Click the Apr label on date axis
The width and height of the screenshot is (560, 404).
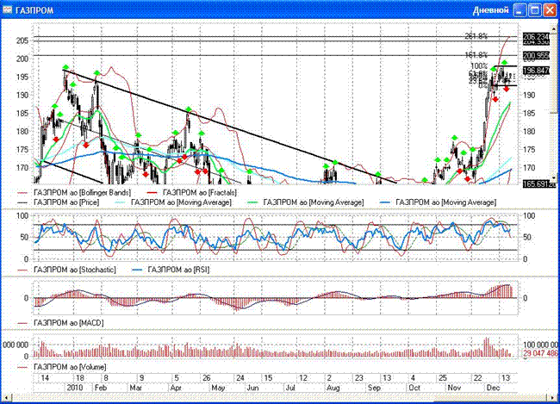click(176, 388)
